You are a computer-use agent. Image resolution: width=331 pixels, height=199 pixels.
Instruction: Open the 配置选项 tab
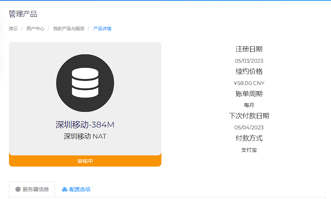pos(76,189)
